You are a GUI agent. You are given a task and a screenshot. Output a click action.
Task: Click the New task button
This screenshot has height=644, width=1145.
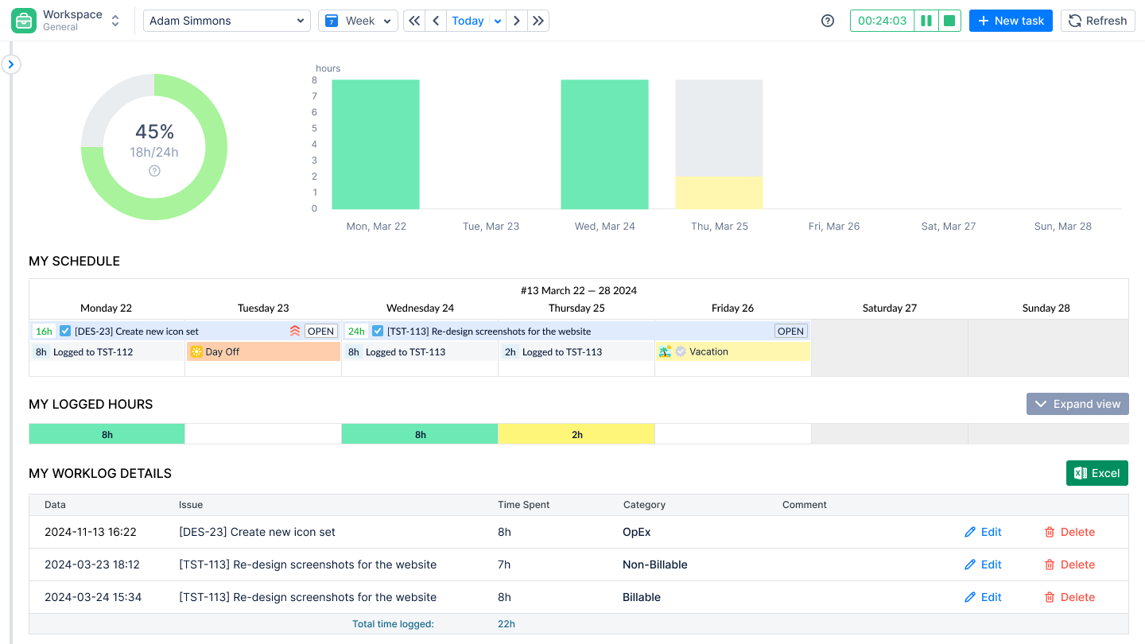(1011, 20)
